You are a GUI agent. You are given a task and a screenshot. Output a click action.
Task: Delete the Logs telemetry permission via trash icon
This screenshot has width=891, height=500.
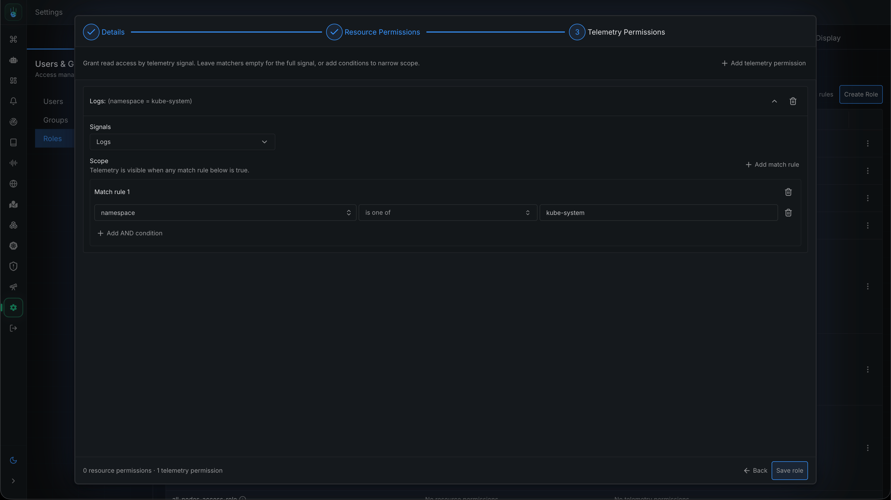click(x=793, y=101)
